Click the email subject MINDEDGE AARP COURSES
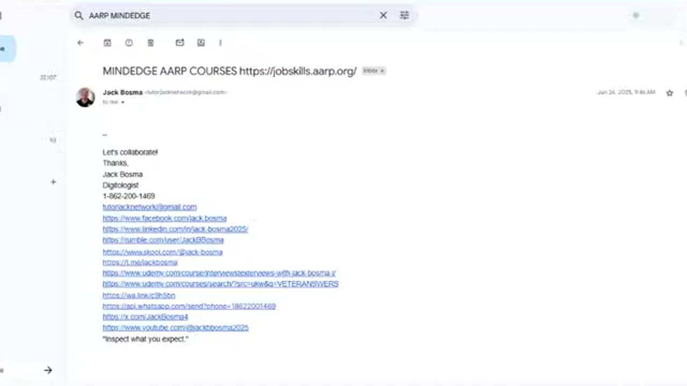687x386 pixels. [230, 71]
